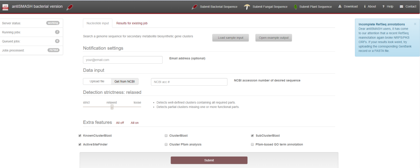
Task: Click the Notification settings heading
Action: point(103,48)
